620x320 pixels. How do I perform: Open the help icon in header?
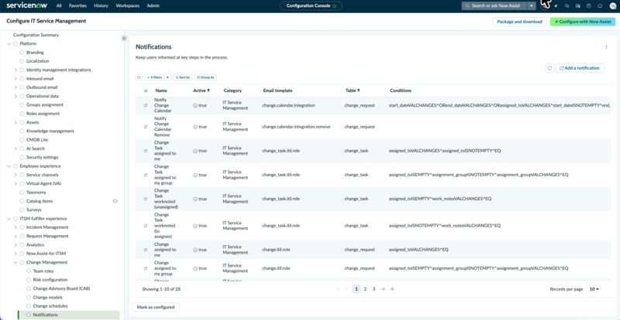589,6
